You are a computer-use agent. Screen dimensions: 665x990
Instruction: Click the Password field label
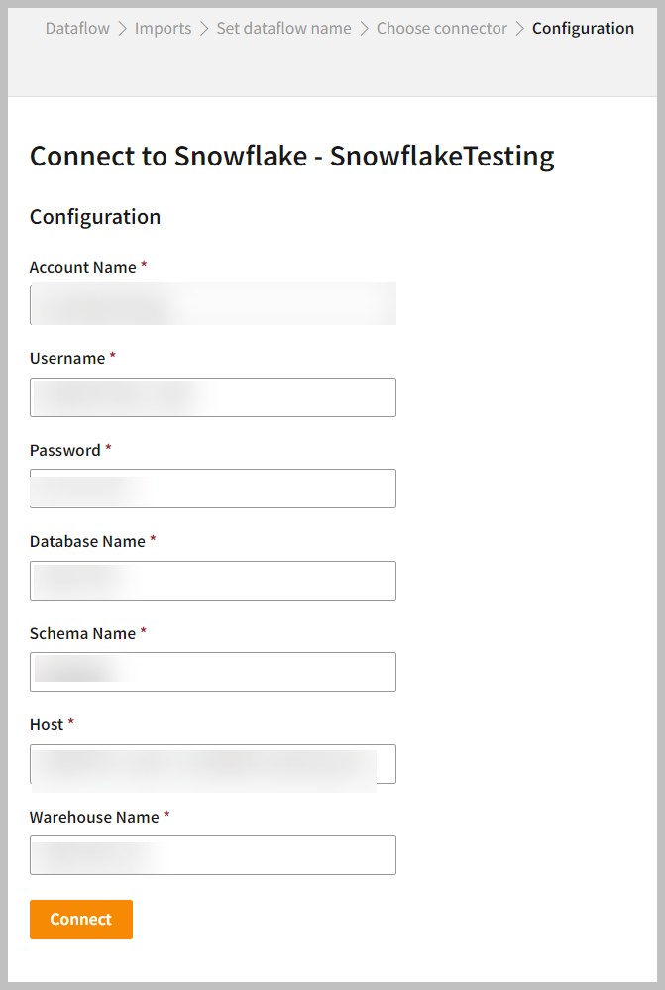(65, 450)
